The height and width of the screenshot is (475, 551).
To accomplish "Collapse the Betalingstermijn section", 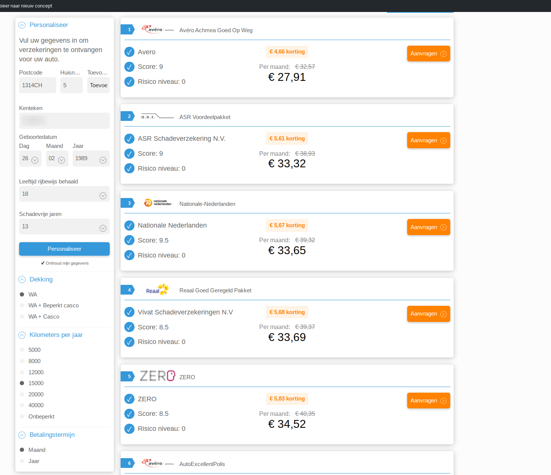I will point(22,435).
